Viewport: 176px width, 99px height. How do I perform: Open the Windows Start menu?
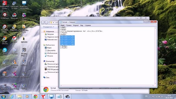click(3, 97)
